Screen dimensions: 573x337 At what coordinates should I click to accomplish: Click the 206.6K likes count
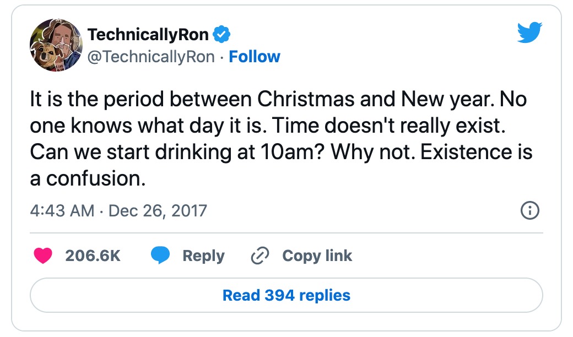tap(93, 256)
